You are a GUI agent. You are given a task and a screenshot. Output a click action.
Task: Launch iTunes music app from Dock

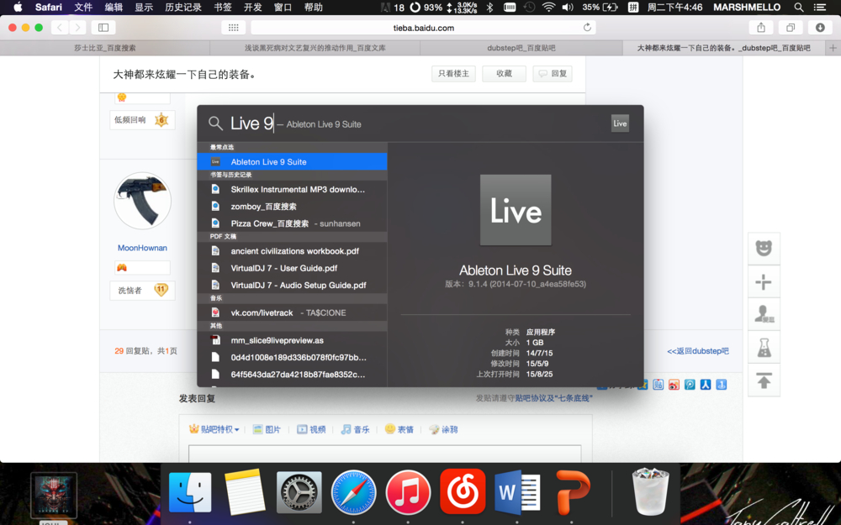coord(408,492)
